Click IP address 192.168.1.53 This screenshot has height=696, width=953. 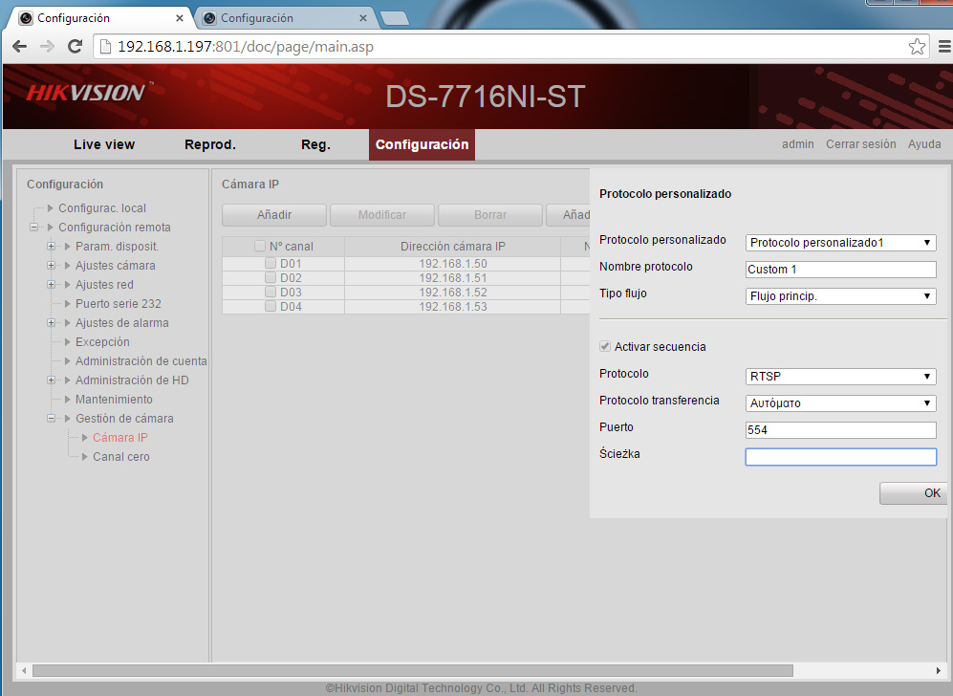(x=453, y=306)
